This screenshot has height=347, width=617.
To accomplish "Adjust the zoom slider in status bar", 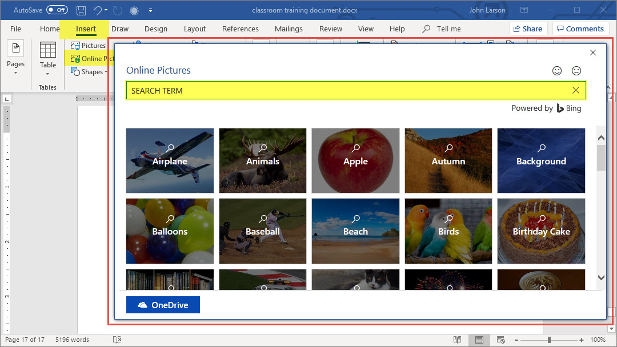I will click(550, 340).
